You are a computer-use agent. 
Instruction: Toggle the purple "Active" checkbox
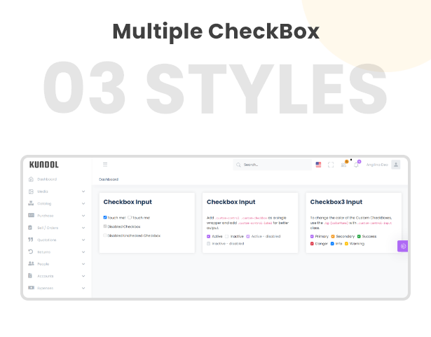click(208, 236)
